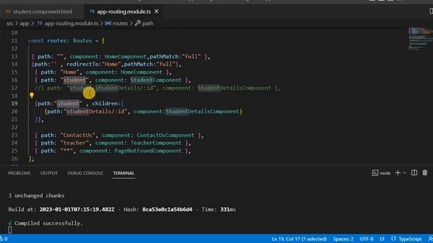
Task: Open the OUTPUT panel tab
Action: coord(49,173)
